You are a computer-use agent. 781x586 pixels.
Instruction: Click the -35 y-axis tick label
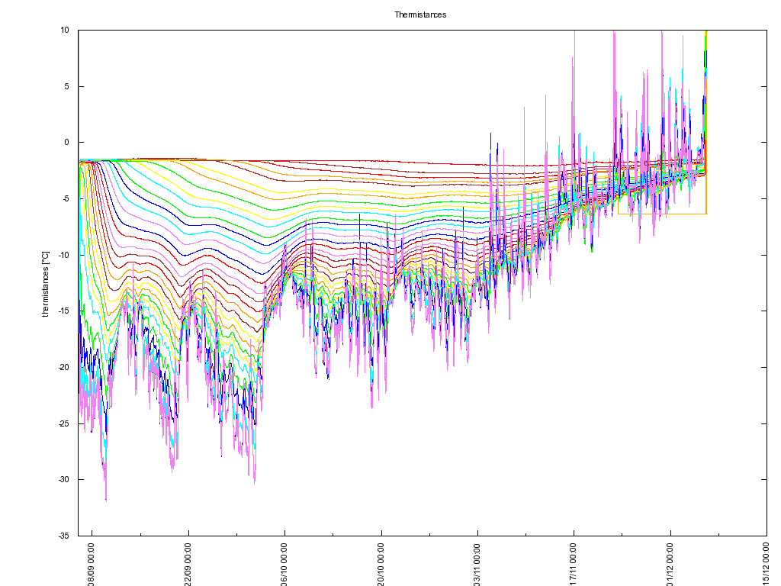point(64,536)
